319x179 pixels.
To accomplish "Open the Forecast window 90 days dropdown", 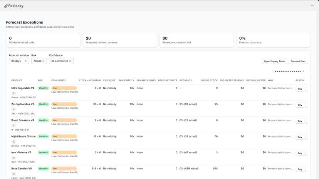I will pyautogui.click(x=19, y=61).
